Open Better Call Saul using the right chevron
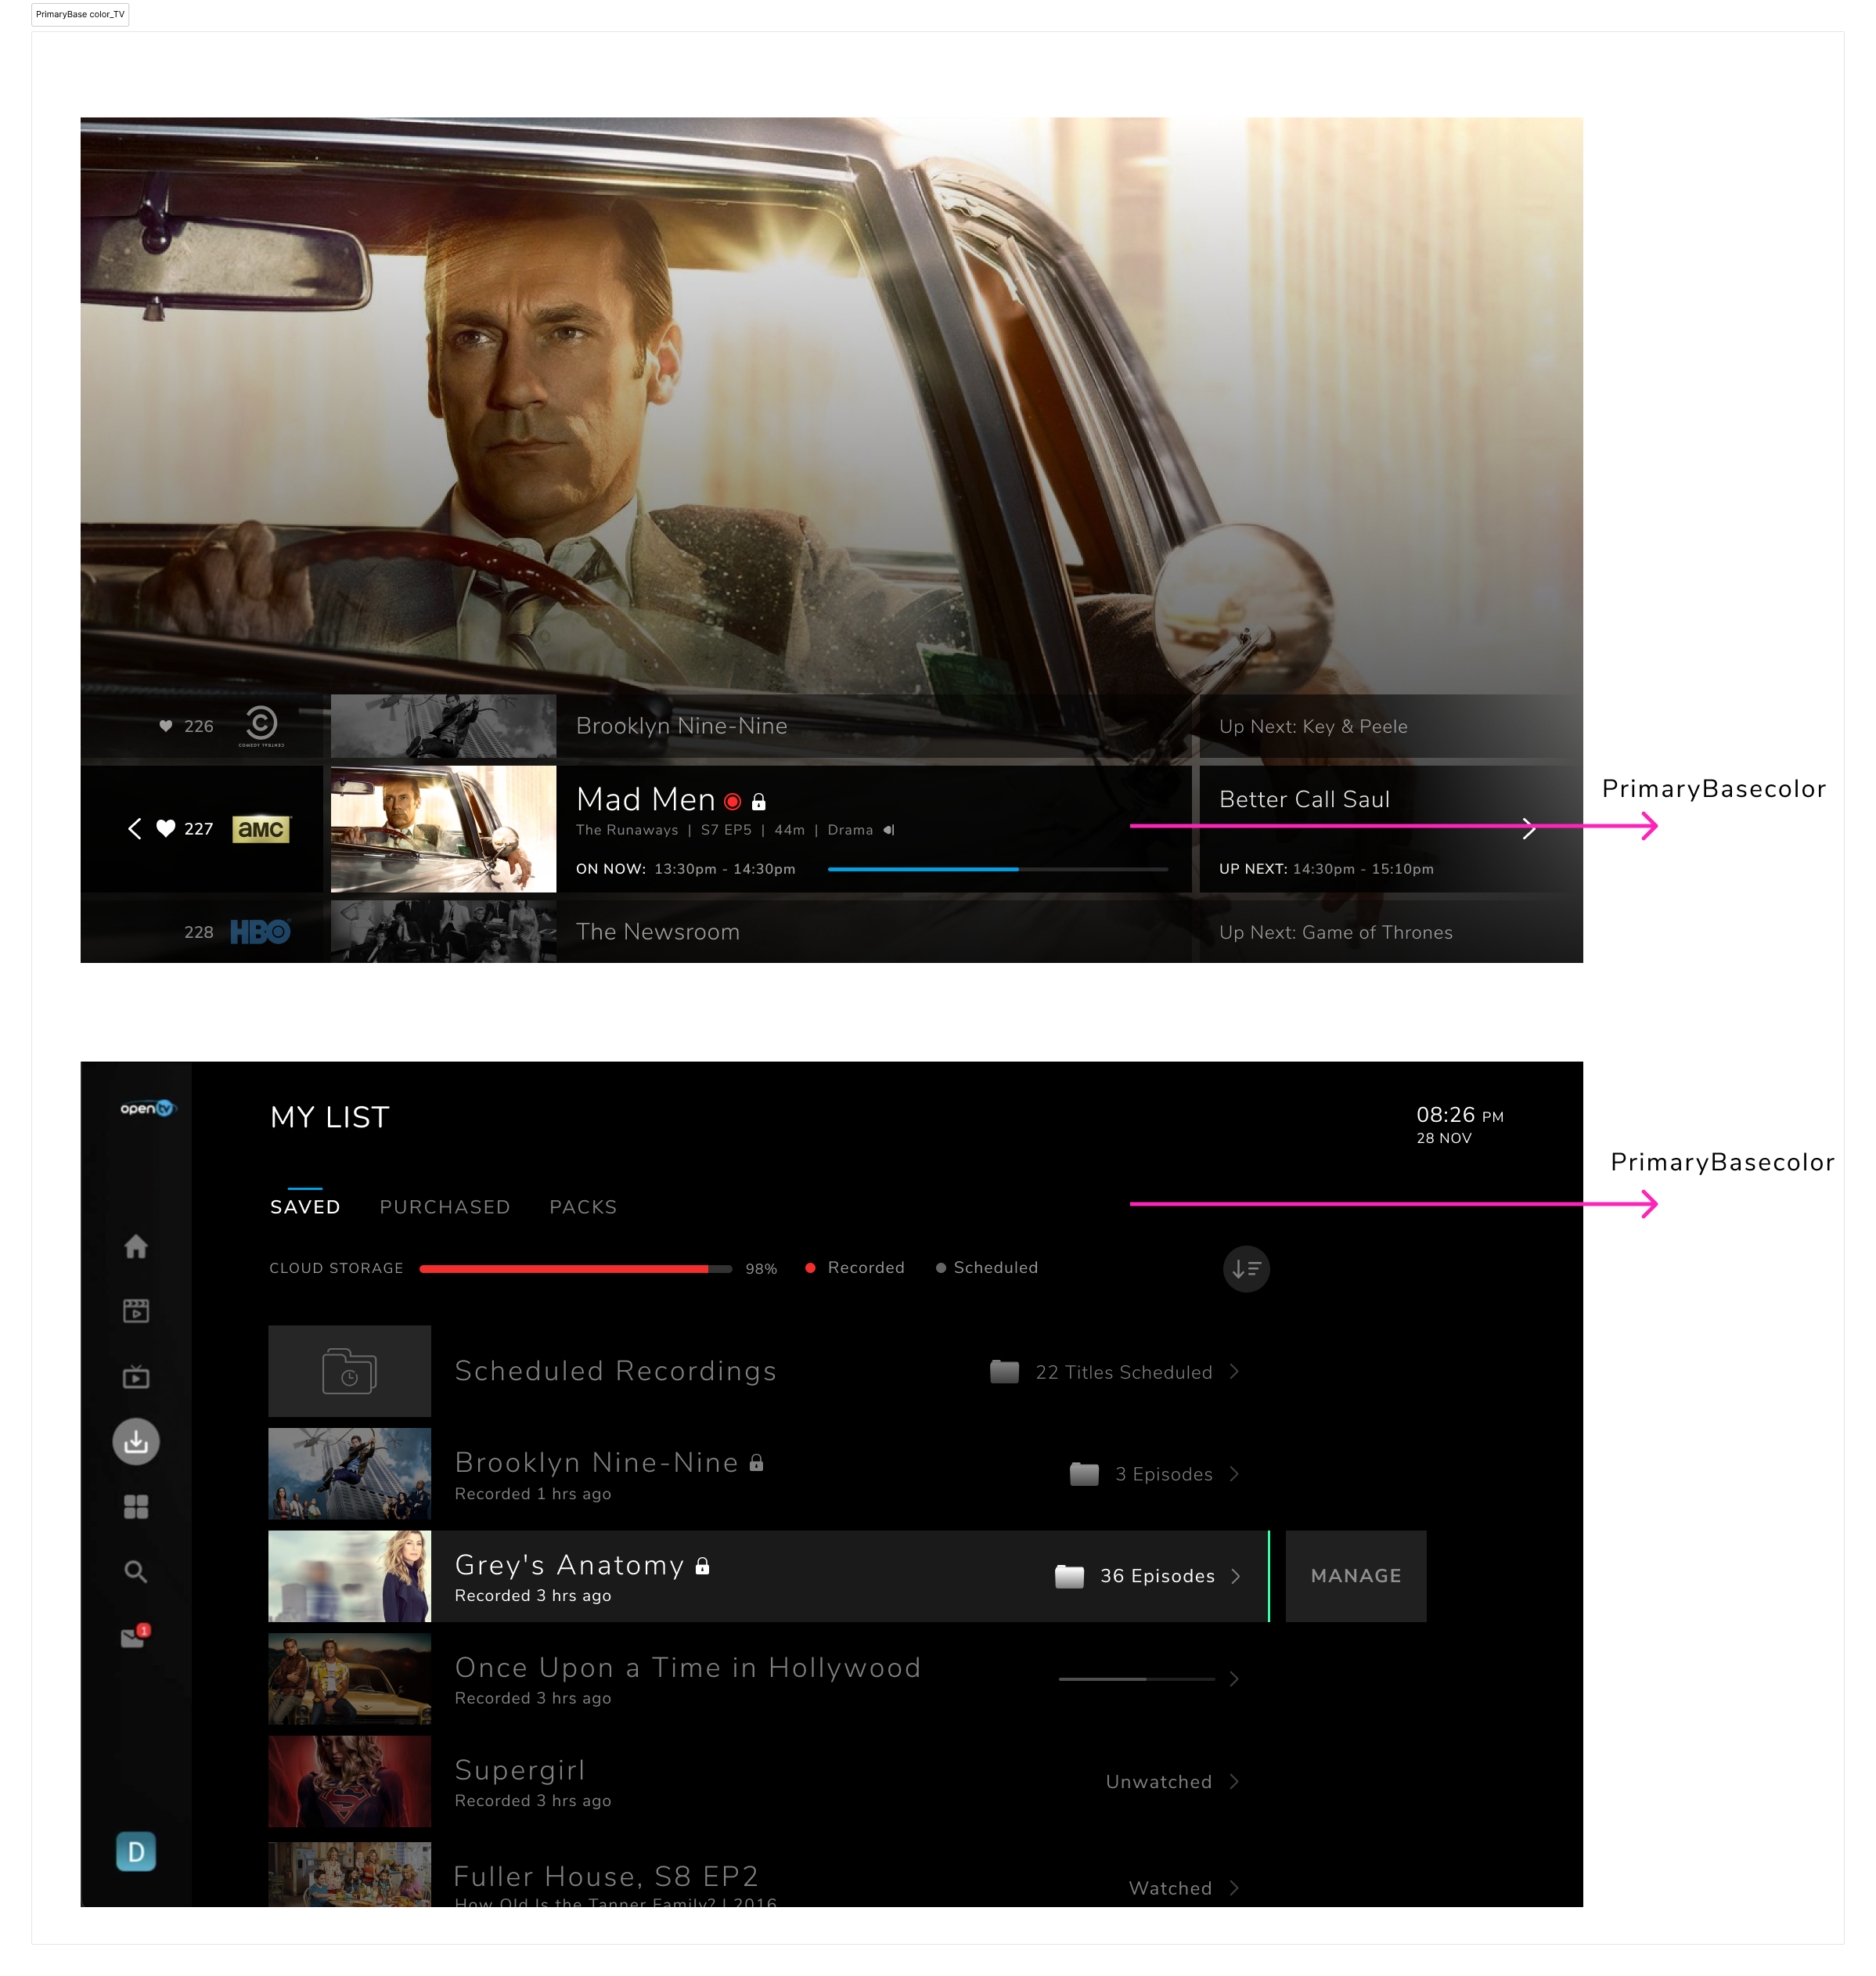 click(1529, 828)
